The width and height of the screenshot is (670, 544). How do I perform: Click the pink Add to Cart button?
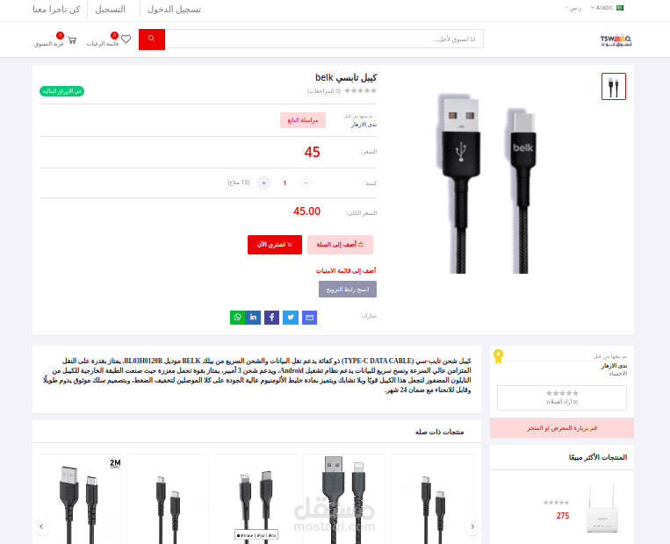coord(340,245)
